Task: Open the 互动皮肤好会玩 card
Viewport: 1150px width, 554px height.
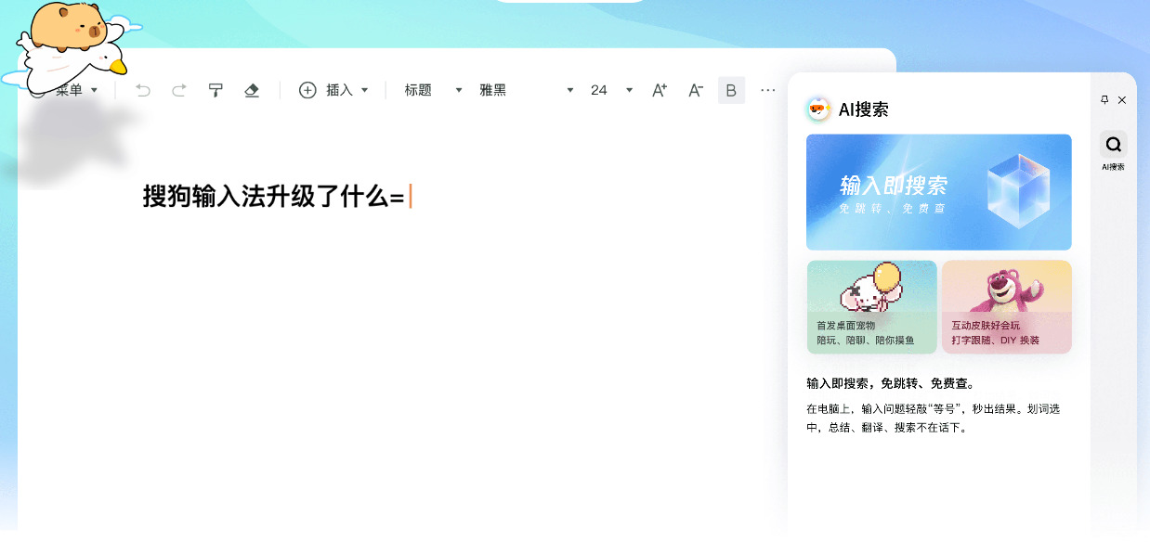Action: point(1007,306)
